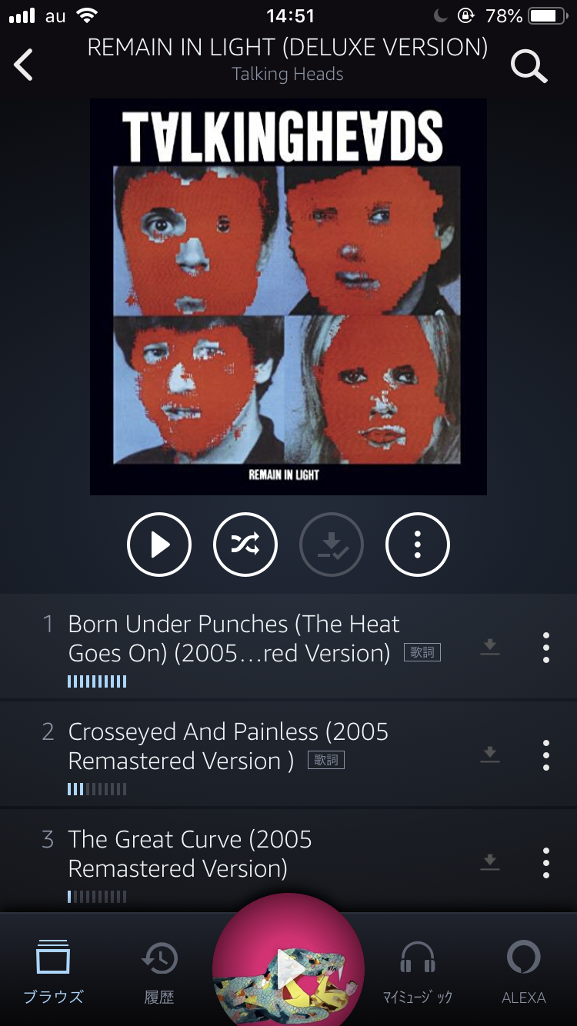Tap lyrics badge on Crosseyed And Painless
Screen dimensions: 577x1026
(326, 761)
